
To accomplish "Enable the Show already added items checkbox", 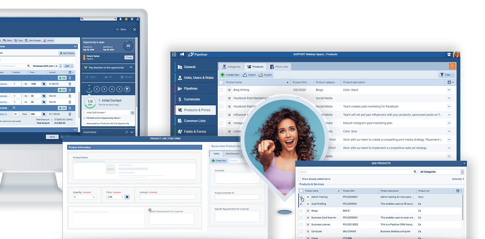I will pyautogui.click(x=299, y=179).
